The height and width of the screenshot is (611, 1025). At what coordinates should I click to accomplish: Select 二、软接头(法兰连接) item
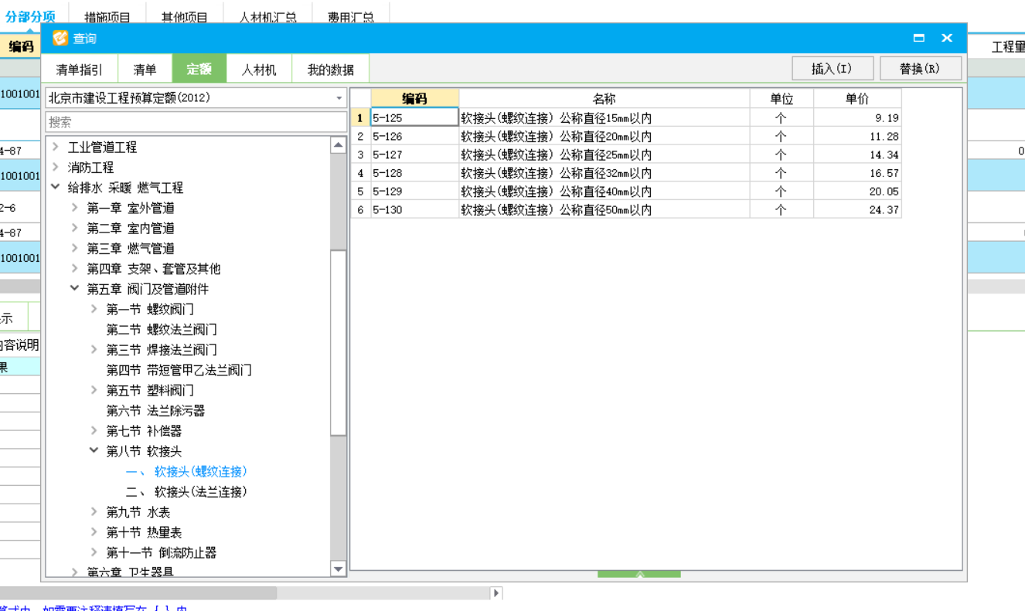tap(186, 491)
